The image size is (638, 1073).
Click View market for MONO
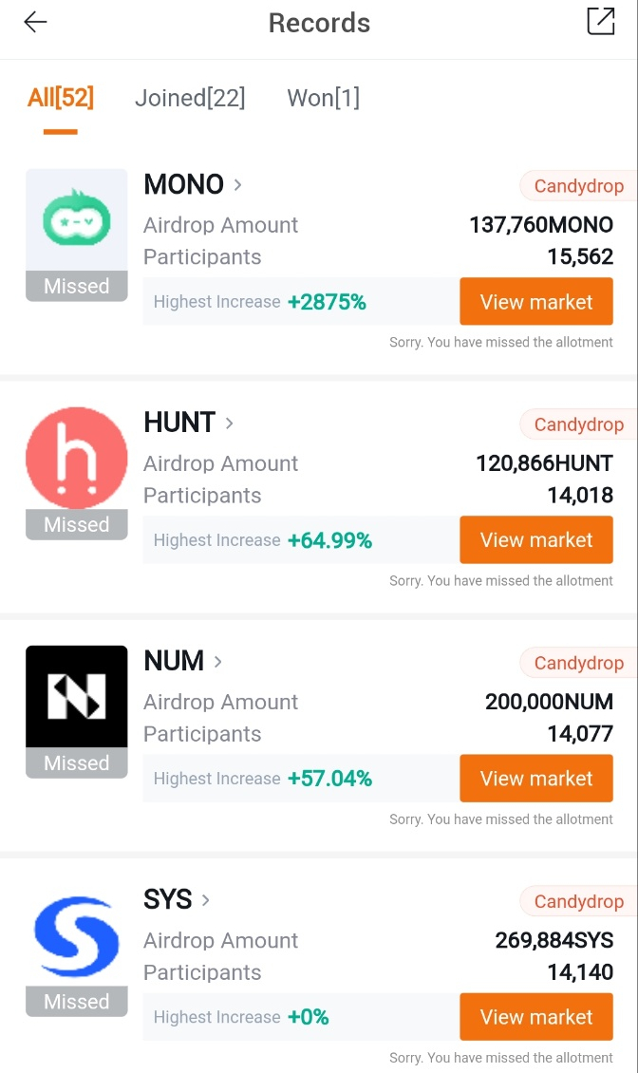point(536,302)
